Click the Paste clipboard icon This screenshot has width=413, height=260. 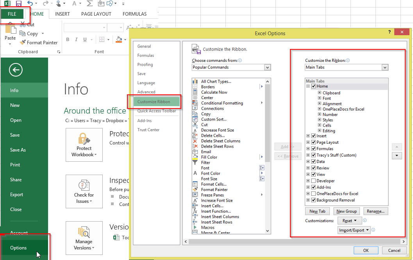(10, 28)
